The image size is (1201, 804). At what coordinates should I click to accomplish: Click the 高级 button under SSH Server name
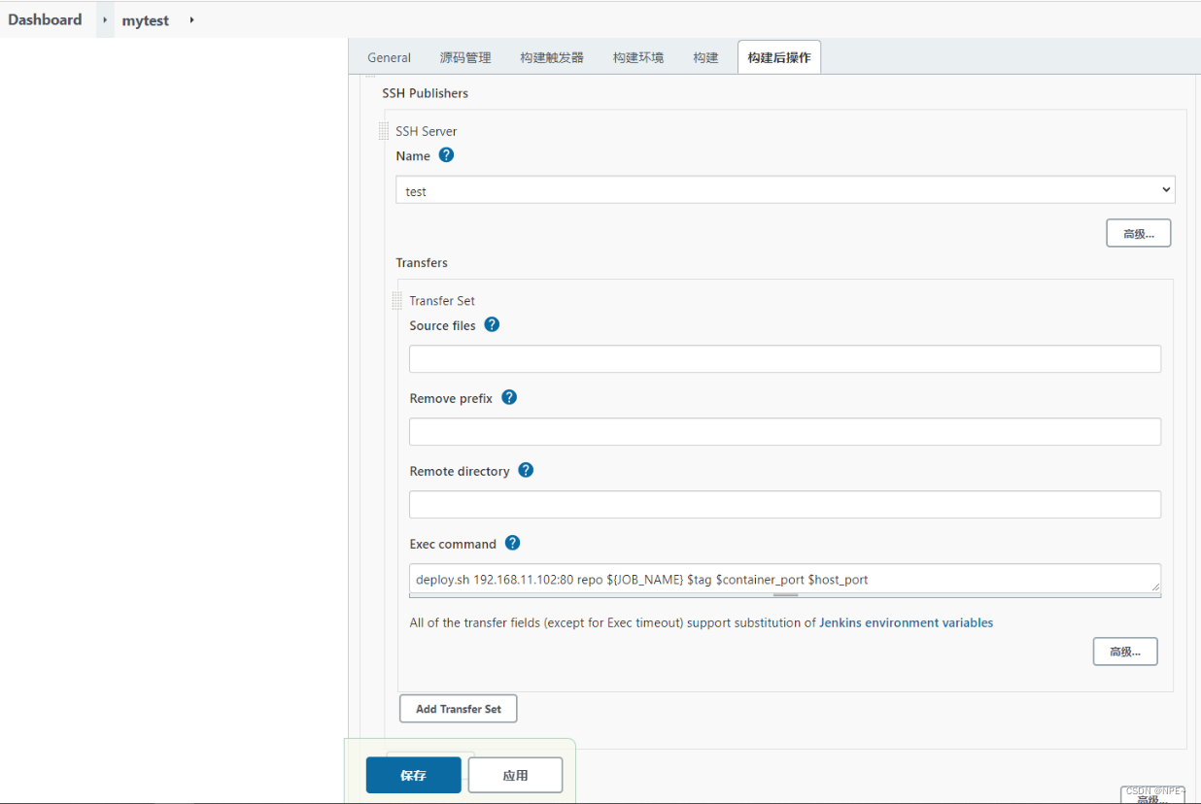point(1138,233)
